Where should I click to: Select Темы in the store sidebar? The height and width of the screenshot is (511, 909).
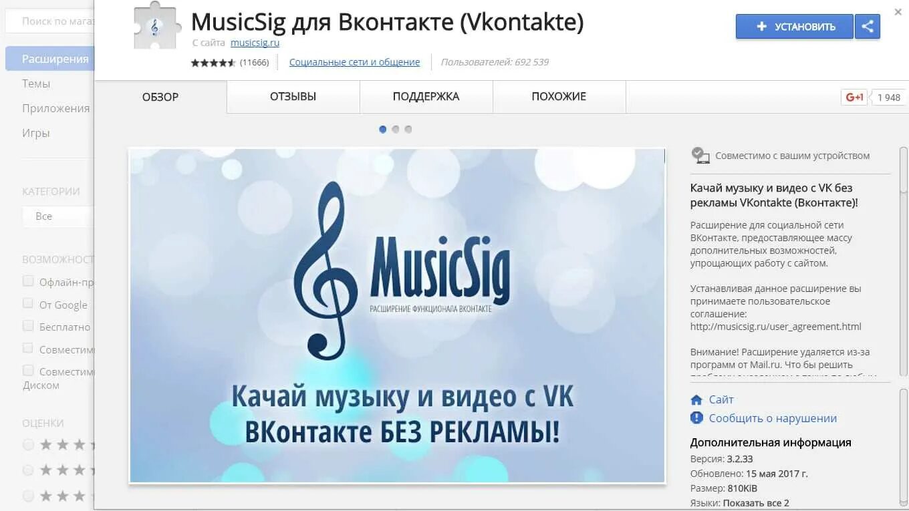point(36,83)
